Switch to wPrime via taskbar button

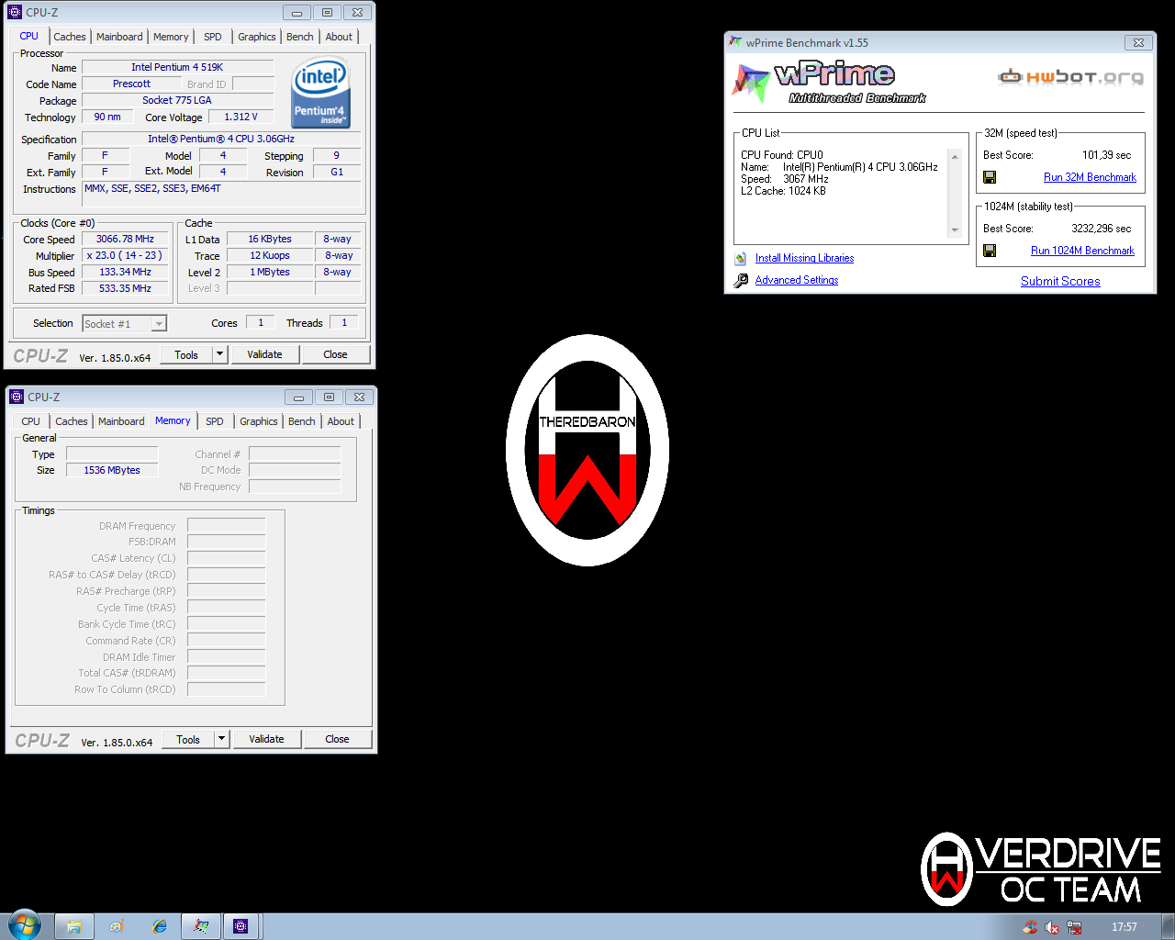tap(201, 926)
